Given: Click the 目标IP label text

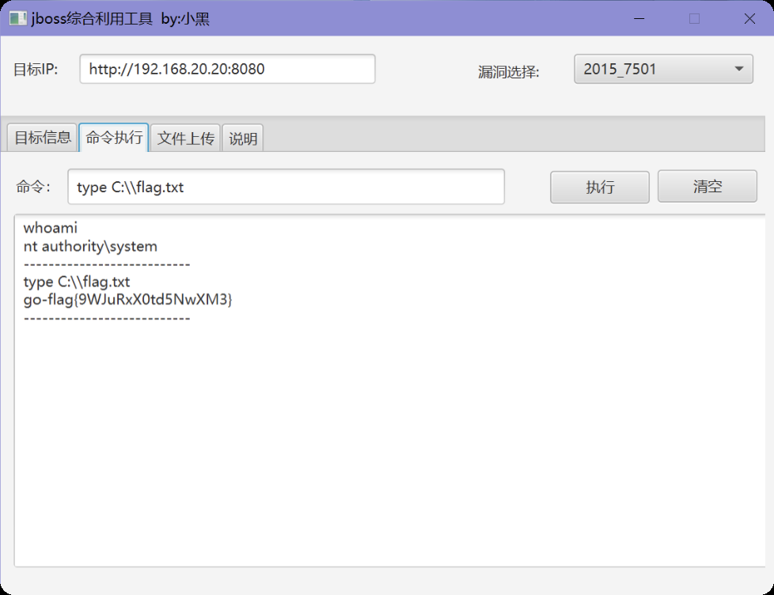Looking at the screenshot, I should [36, 70].
